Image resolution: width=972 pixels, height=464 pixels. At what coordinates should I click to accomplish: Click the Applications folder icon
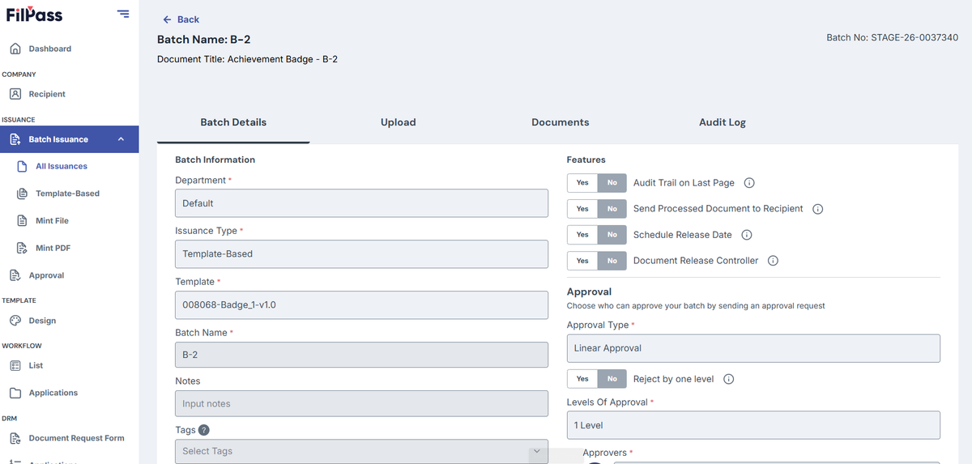point(15,393)
